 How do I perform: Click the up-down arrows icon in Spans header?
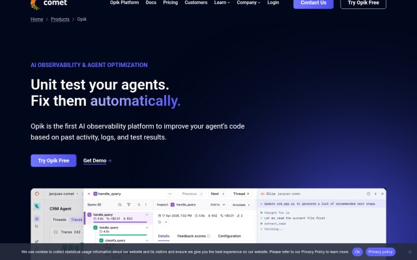139,205
